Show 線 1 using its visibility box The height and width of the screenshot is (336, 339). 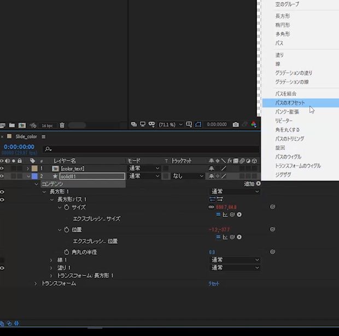(x=2, y=260)
